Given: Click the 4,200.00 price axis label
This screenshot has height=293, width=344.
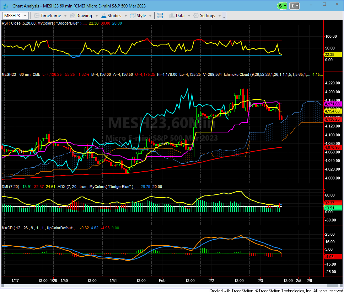Looking at the screenshot, I should [x=332, y=92].
